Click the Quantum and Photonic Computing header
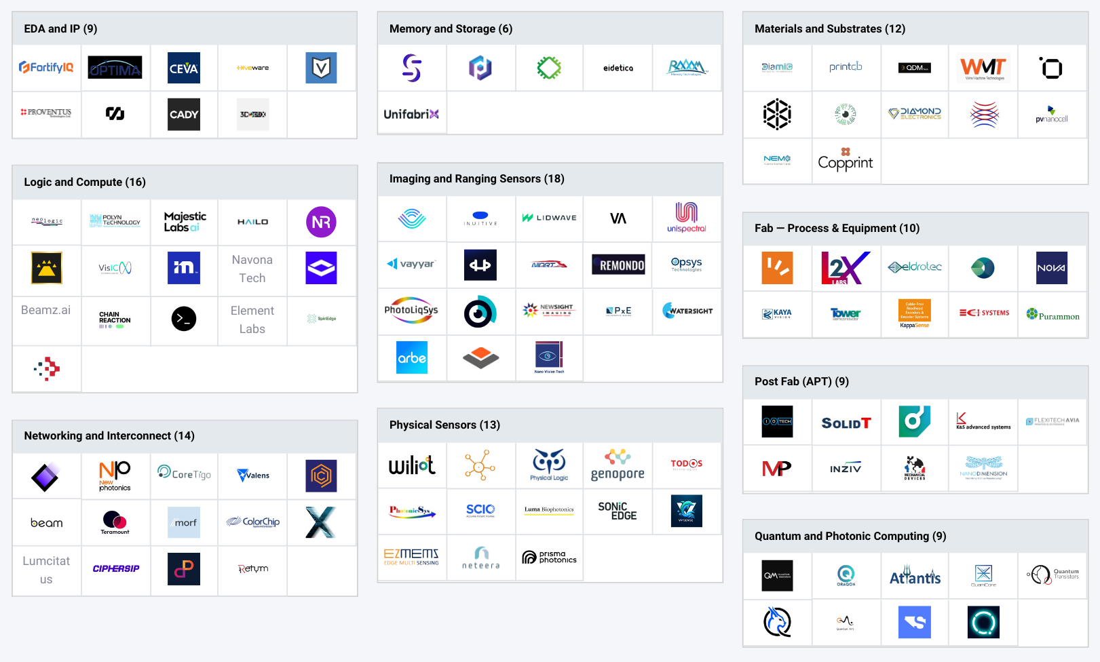 [x=850, y=536]
